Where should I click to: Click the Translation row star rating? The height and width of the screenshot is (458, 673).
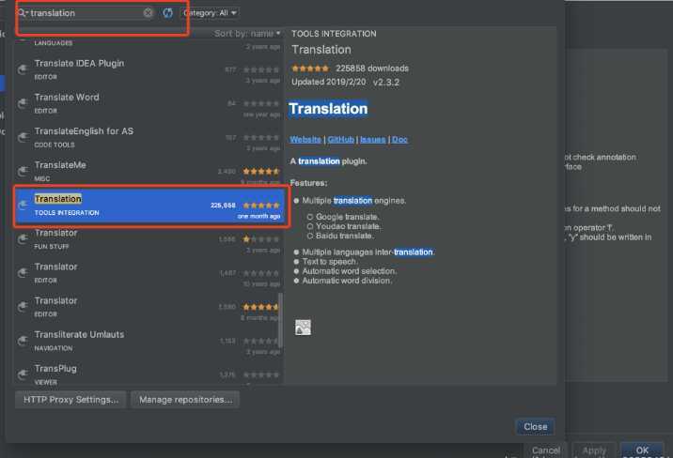point(261,206)
